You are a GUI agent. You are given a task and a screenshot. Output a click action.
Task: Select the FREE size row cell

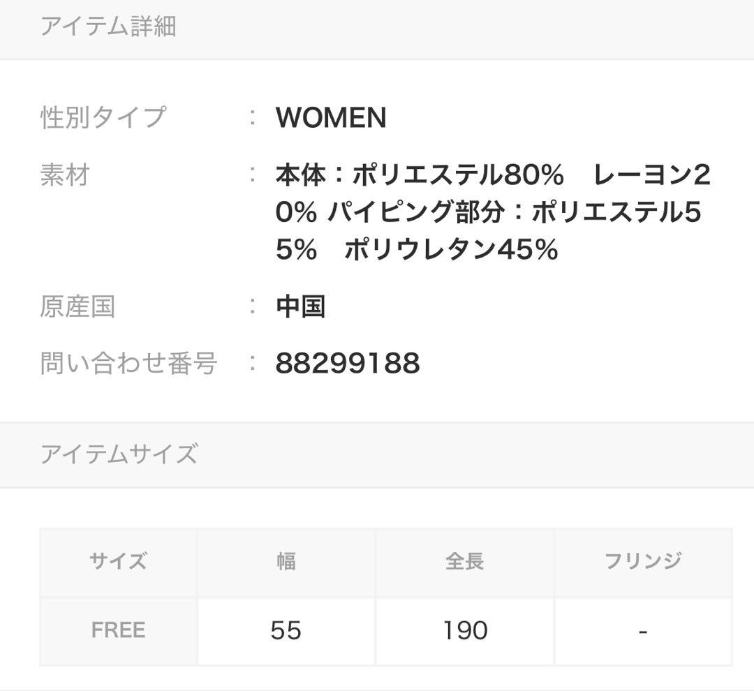pyautogui.click(x=119, y=630)
